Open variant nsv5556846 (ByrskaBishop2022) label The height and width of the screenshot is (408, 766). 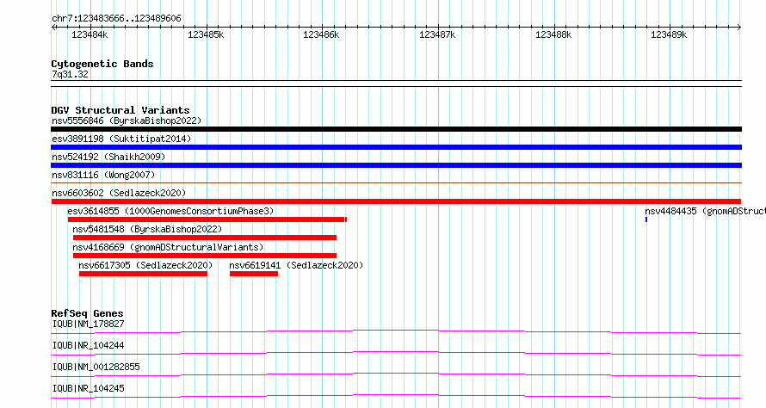pyautogui.click(x=127, y=121)
